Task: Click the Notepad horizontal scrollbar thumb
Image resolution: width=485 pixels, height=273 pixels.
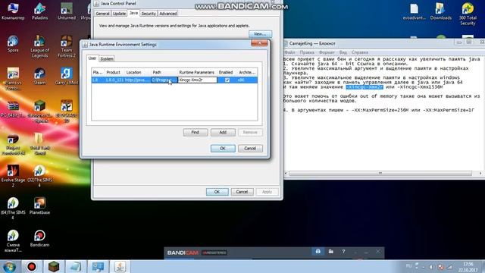Action: (380, 173)
